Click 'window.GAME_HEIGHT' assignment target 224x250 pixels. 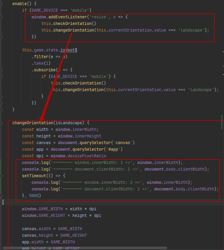[44, 215]
